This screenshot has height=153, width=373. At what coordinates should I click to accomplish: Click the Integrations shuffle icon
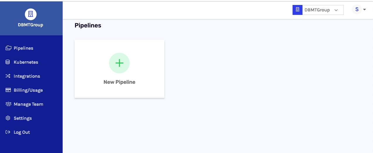(8, 76)
